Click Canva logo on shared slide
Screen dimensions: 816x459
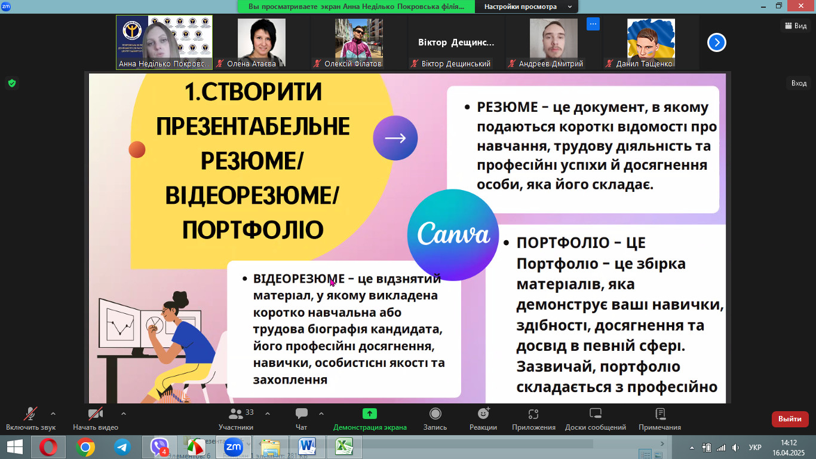point(453,234)
